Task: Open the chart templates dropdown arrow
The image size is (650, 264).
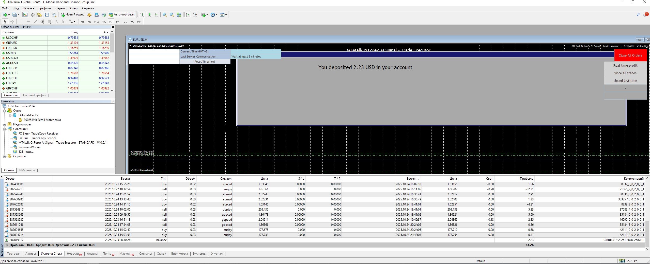Action: pyautogui.click(x=226, y=15)
